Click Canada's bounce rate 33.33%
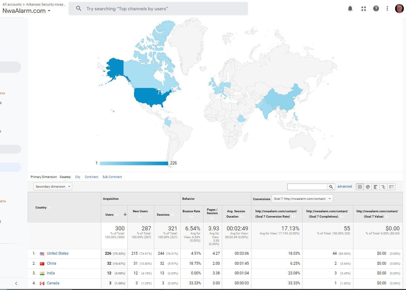 point(195,283)
